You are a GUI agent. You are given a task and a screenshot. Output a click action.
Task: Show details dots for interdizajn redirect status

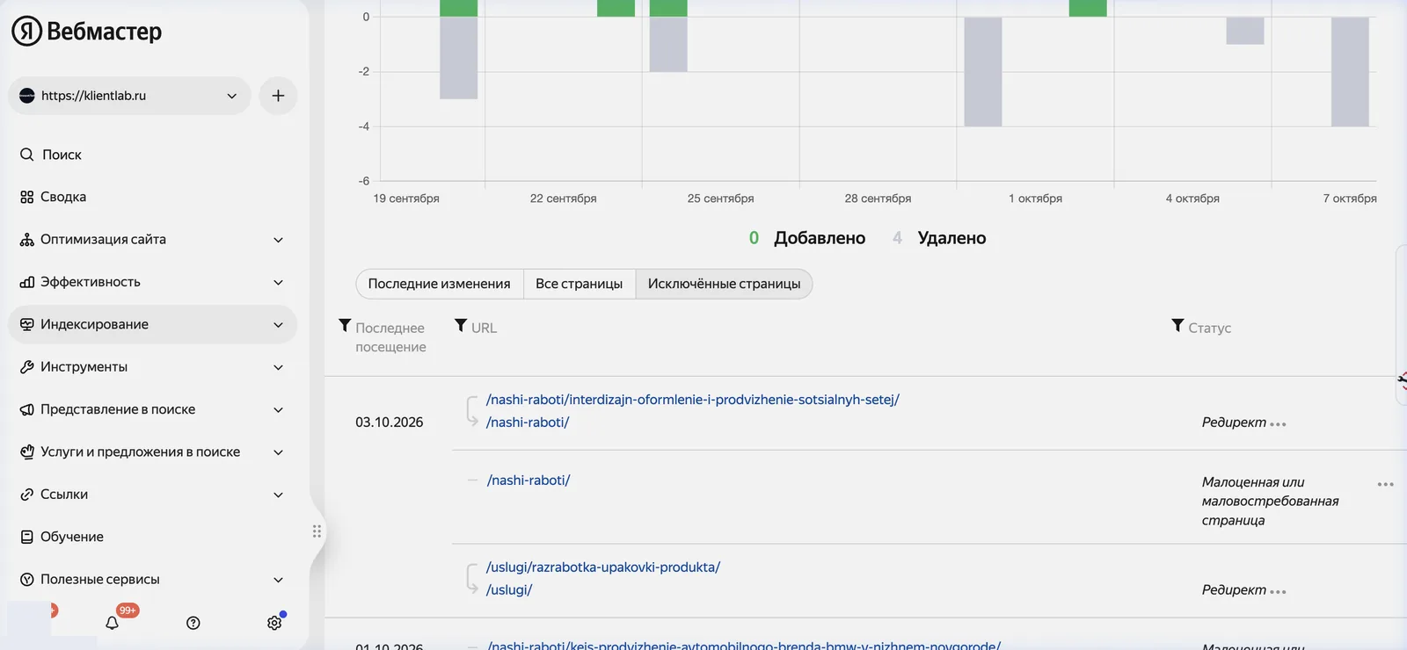pos(1279,424)
